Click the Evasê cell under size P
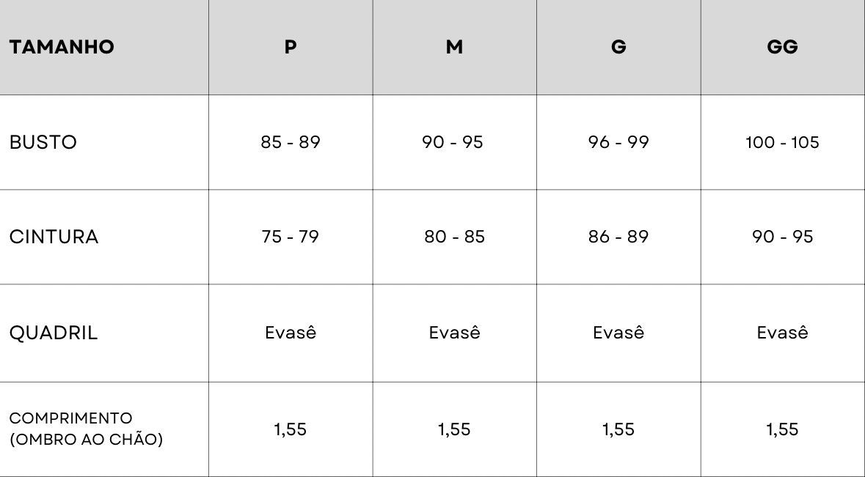This screenshot has height=477, width=865. (291, 332)
